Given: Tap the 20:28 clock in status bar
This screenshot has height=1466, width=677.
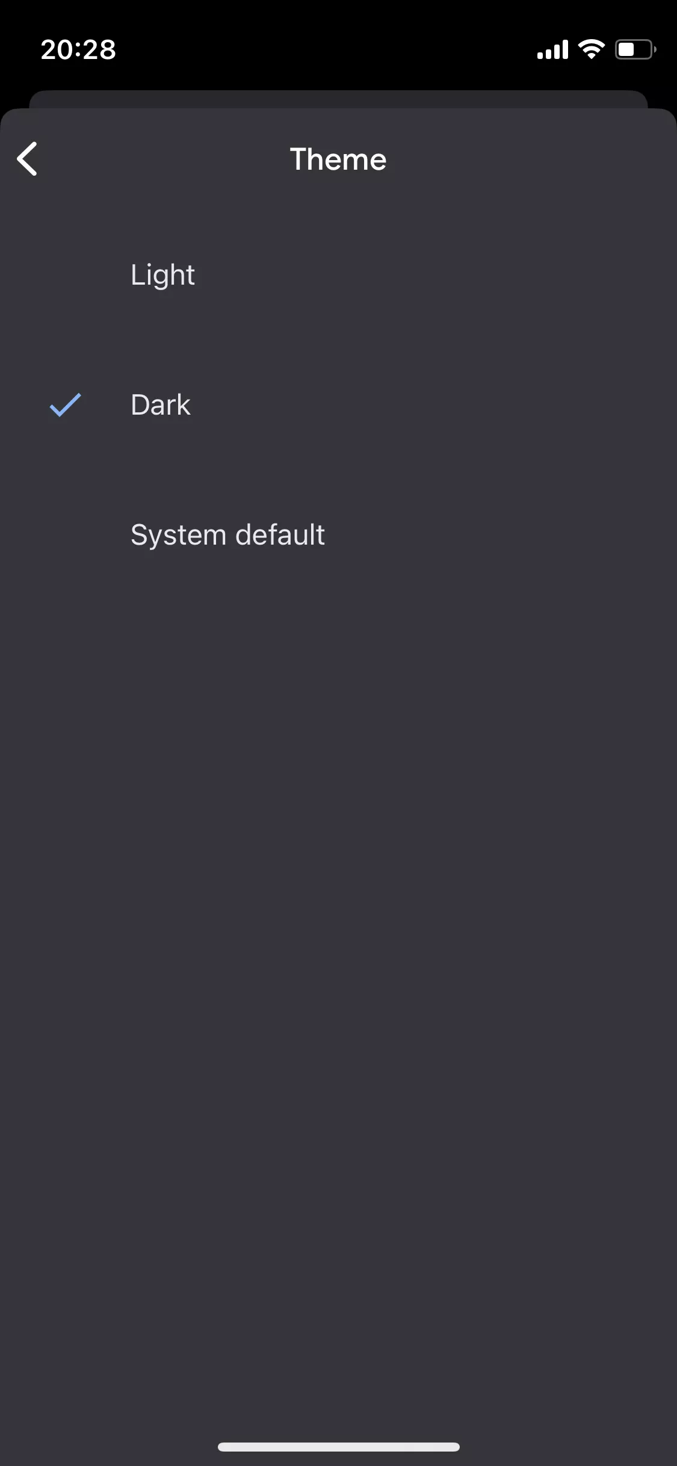Looking at the screenshot, I should [78, 49].
